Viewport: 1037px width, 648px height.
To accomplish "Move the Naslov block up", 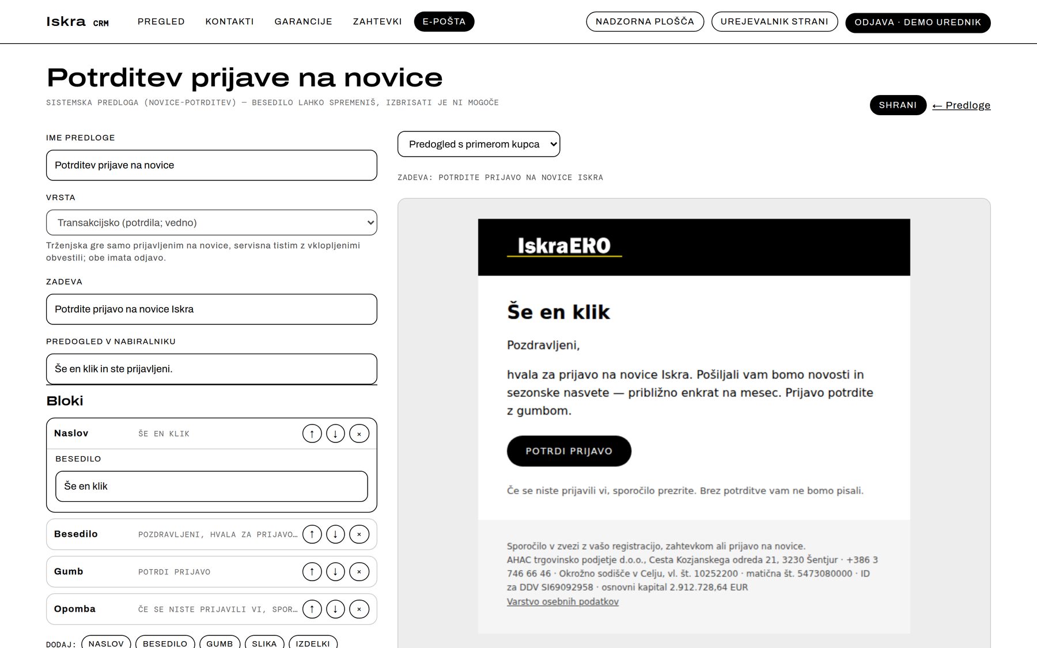I will click(x=312, y=434).
